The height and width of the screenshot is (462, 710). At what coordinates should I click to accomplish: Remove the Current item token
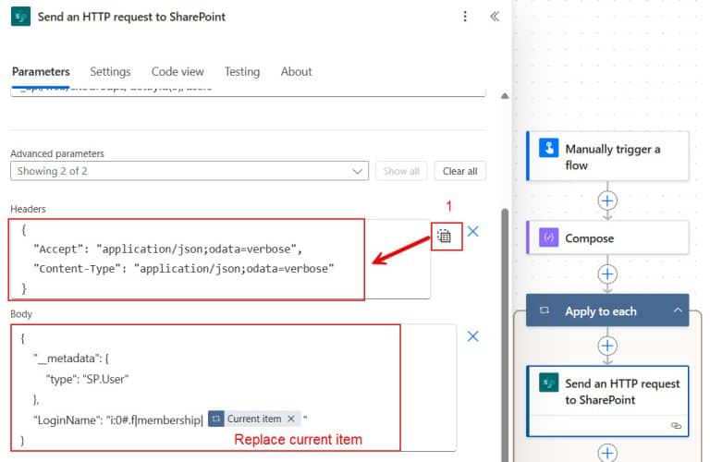coord(291,419)
